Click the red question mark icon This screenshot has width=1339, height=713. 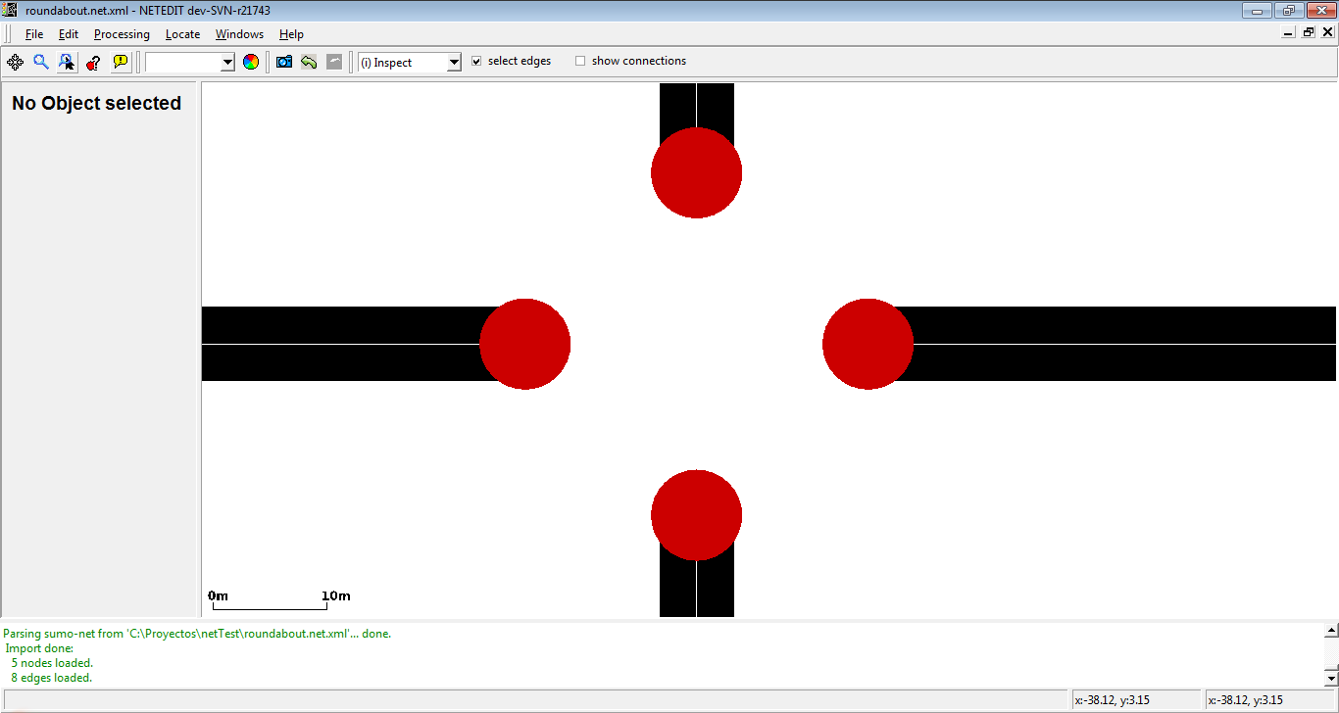93,62
